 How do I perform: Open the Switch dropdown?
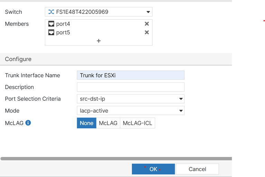pos(148,12)
